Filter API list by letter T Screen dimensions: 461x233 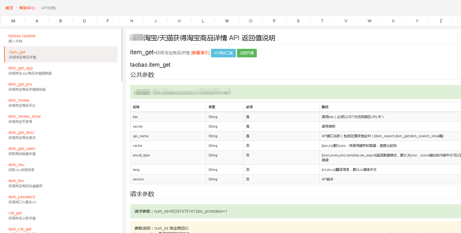pos(322,21)
